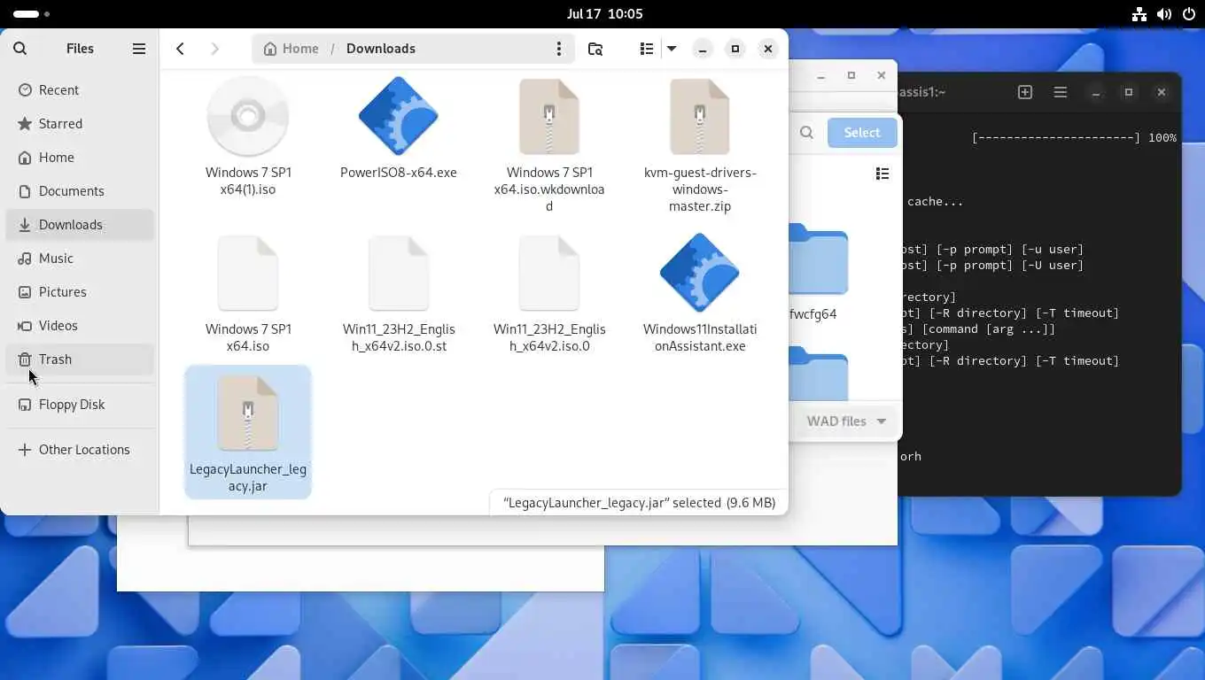Select the Windows 7 SP1 x64(1).iso file
Image resolution: width=1205 pixels, height=680 pixels.
(x=248, y=137)
